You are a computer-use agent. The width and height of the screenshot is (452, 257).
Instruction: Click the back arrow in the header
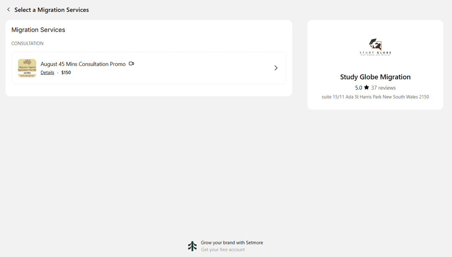[x=8, y=10]
